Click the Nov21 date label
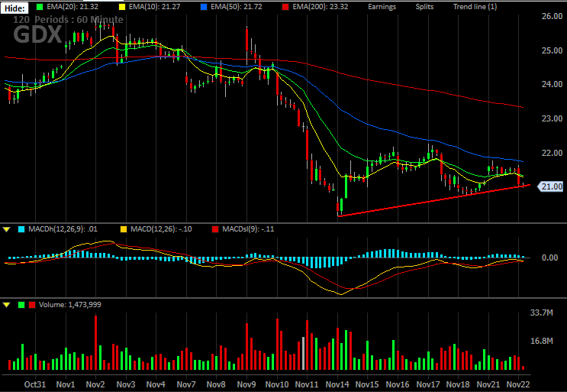 (x=488, y=384)
